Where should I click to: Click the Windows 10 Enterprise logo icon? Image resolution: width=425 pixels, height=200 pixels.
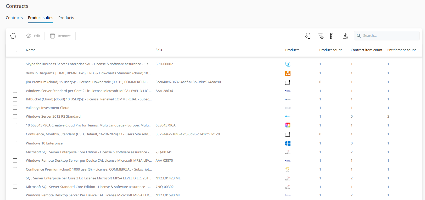point(288,143)
